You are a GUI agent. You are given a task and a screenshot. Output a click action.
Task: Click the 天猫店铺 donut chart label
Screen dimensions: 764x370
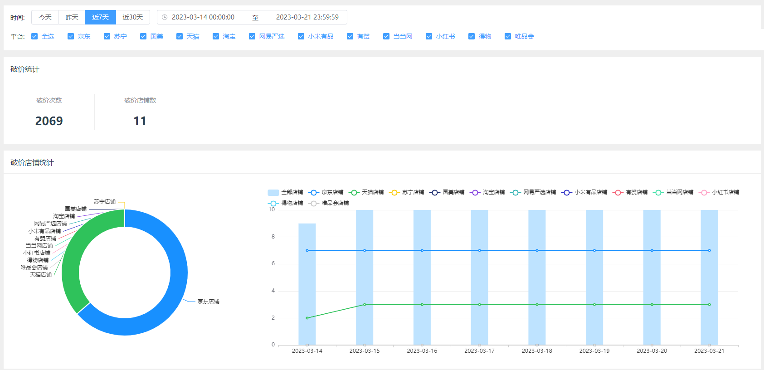[41, 275]
